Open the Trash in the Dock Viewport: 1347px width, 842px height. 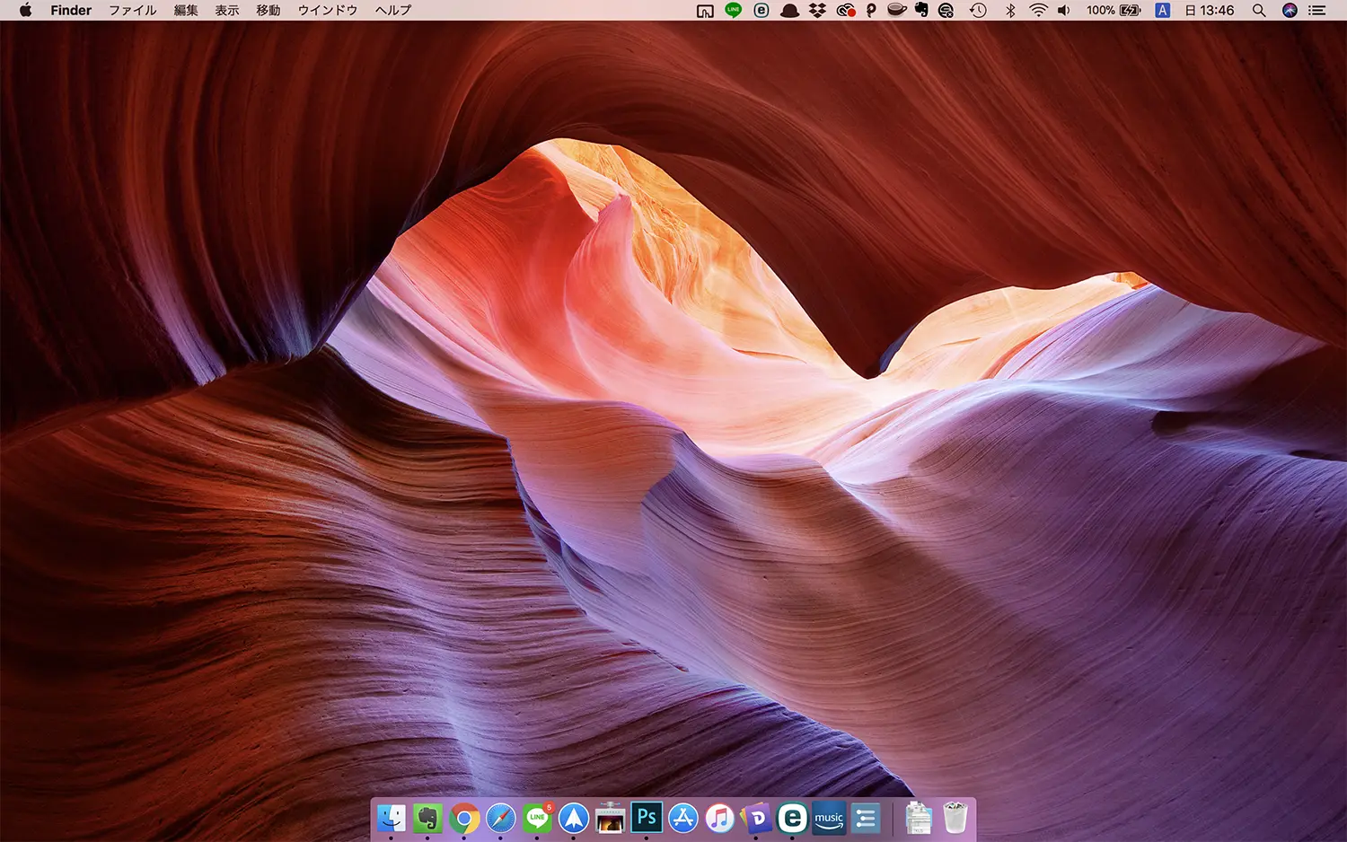click(955, 818)
